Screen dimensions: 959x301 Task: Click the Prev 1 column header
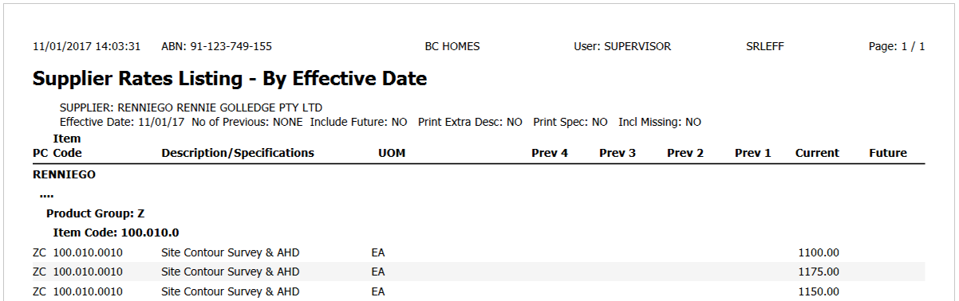coord(753,153)
